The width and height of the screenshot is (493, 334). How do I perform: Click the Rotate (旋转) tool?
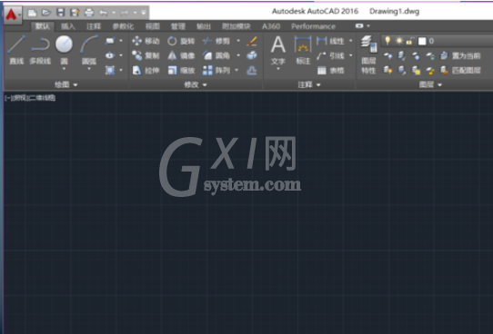181,41
